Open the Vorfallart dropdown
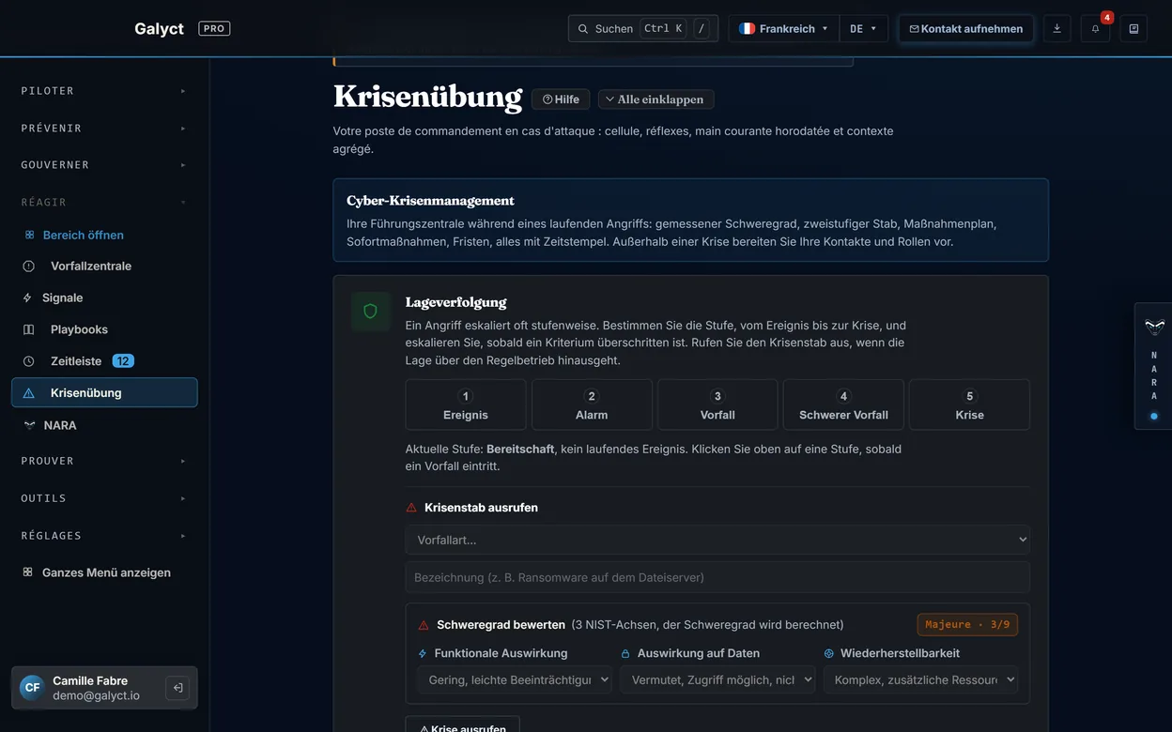 pos(717,540)
